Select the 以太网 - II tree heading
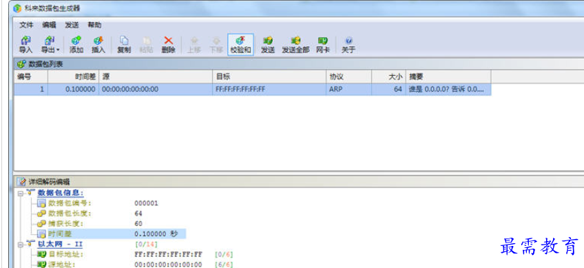The width and height of the screenshot is (584, 268). coord(60,245)
